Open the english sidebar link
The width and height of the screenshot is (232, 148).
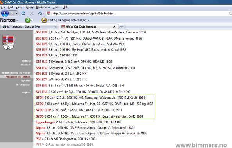[x=26, y=93]
